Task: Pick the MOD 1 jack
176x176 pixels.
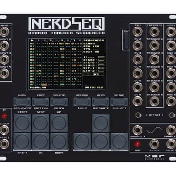Action: pos(171,32)
